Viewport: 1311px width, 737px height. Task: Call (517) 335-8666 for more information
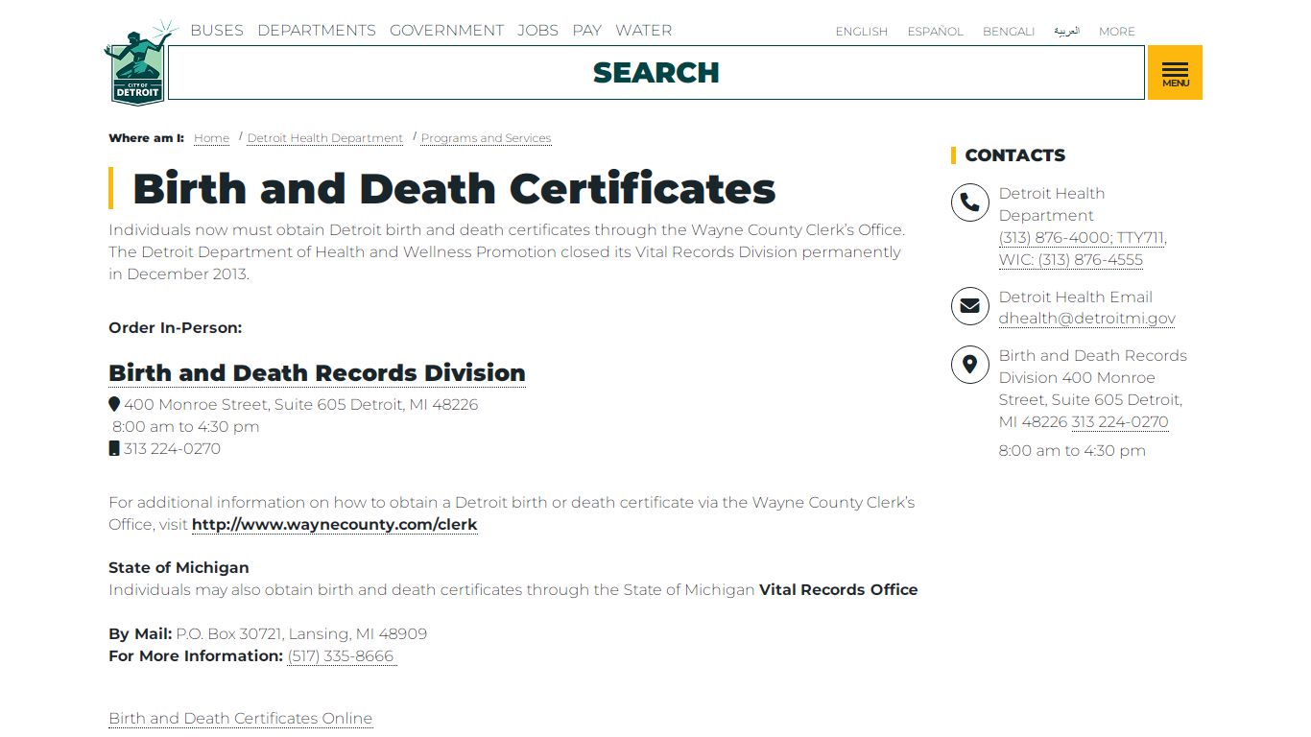point(341,656)
